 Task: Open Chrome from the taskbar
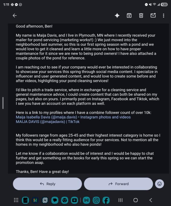65,200
